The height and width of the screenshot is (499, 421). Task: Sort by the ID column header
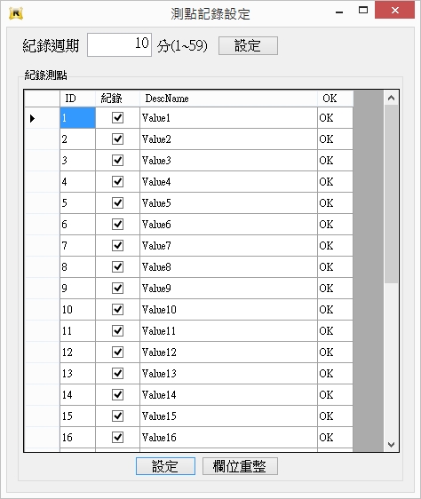[x=77, y=99]
